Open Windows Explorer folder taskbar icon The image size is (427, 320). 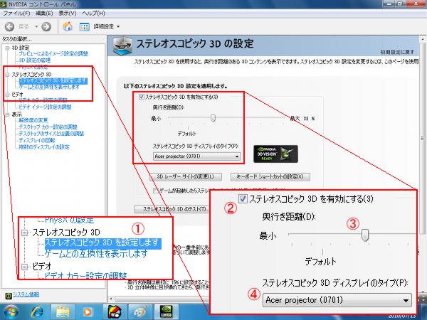63,312
